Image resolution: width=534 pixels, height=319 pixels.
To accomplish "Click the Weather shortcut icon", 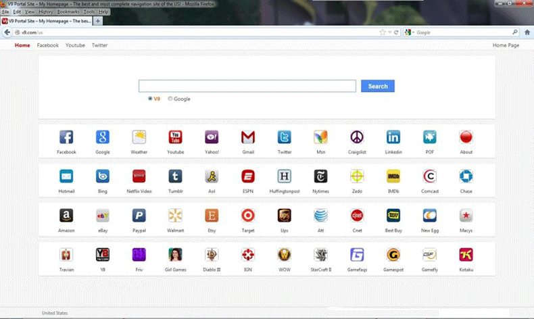I will pyautogui.click(x=139, y=137).
